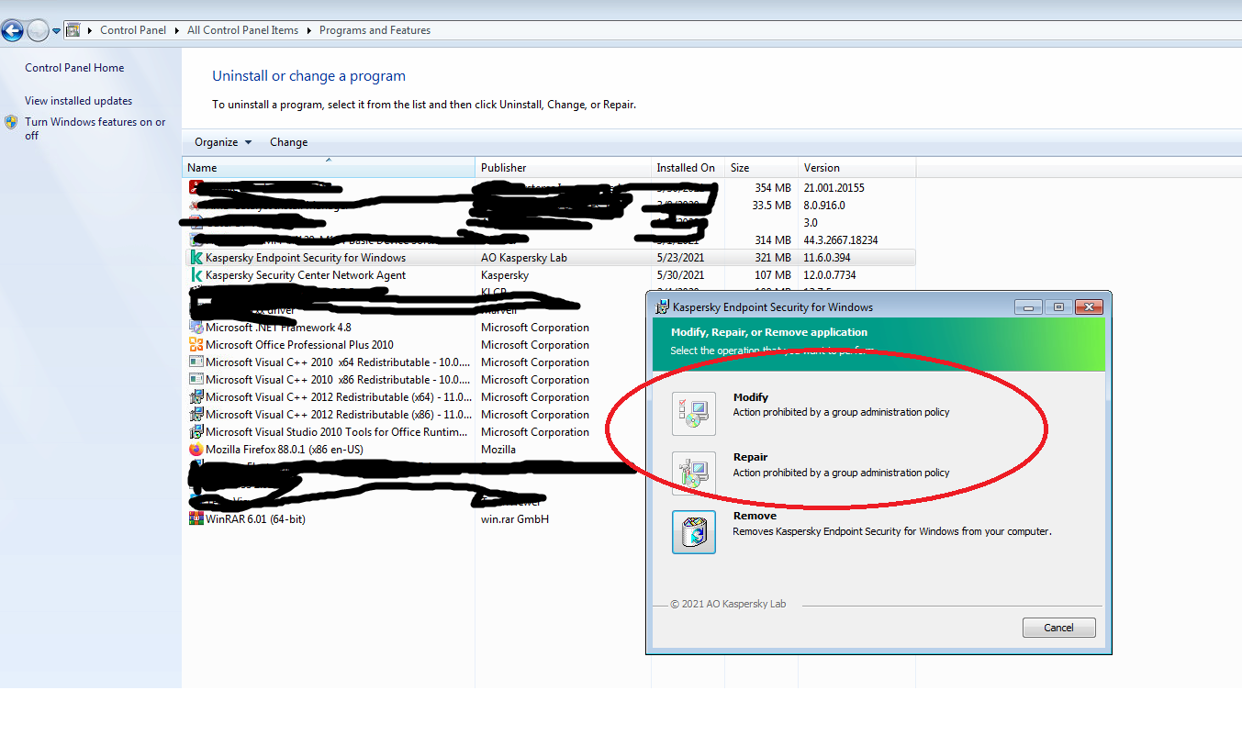1242x746 pixels.
Task: Sort by the Size column header
Action: 761,168
